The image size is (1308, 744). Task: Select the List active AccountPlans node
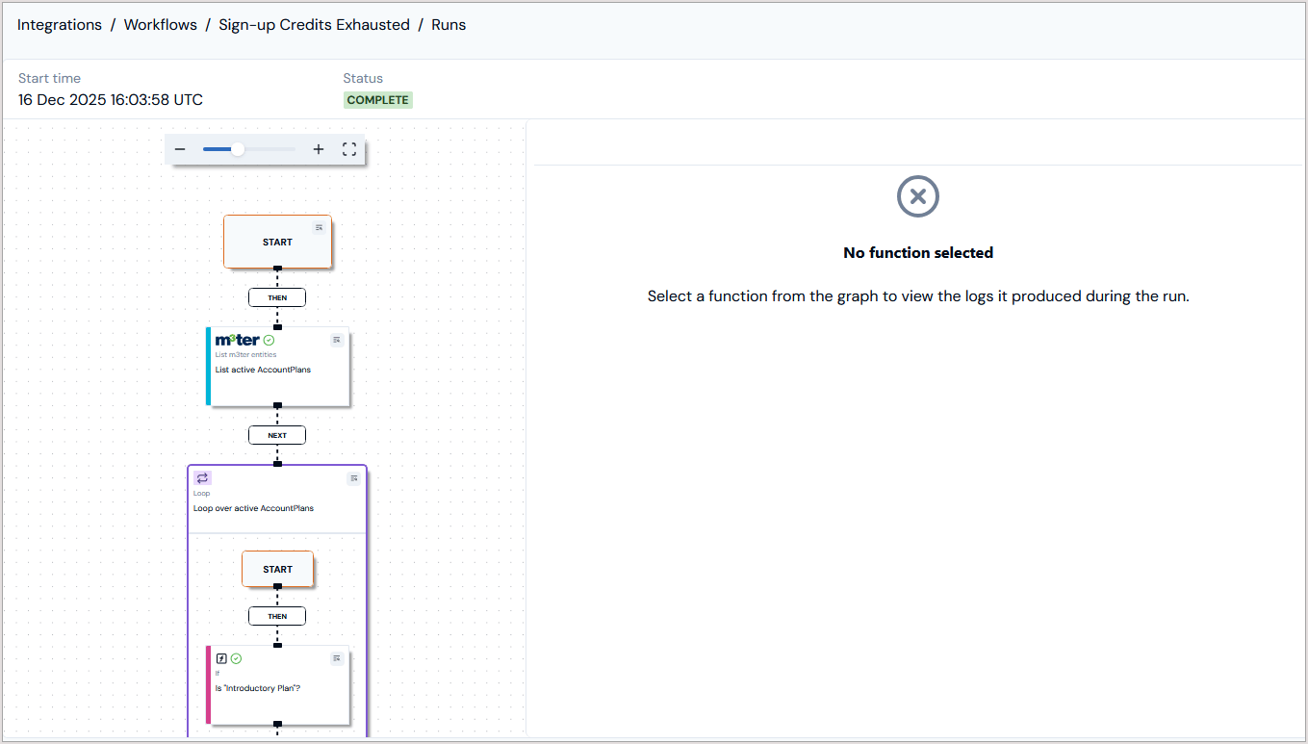pos(277,367)
